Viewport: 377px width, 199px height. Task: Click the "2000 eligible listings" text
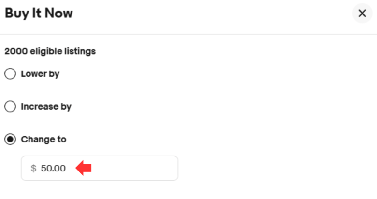pos(50,51)
